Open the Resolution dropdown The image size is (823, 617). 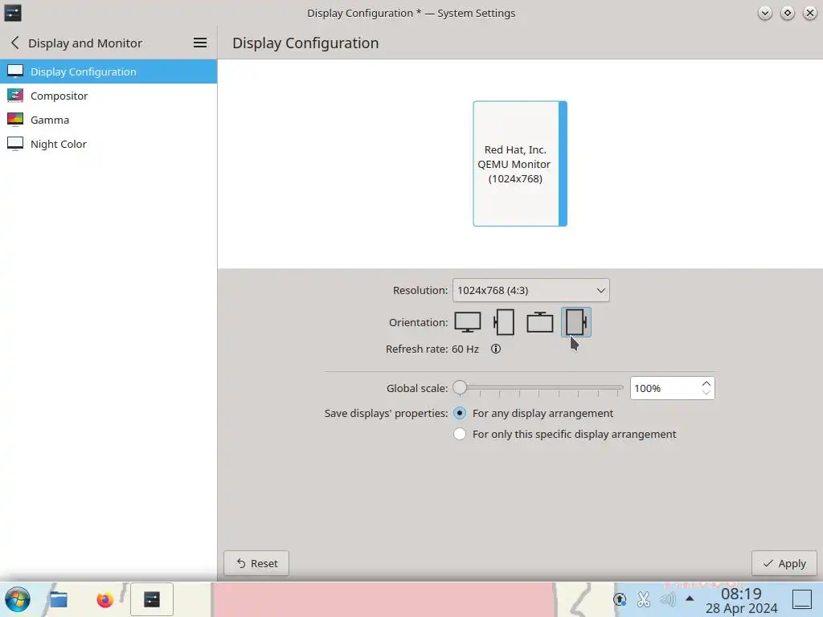(x=530, y=290)
